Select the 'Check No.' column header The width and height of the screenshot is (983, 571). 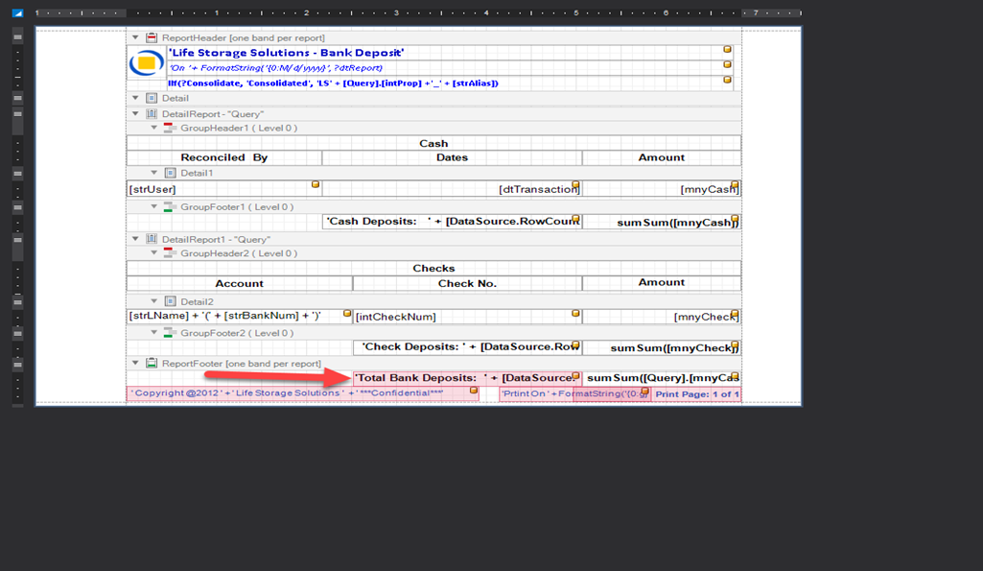tap(468, 284)
